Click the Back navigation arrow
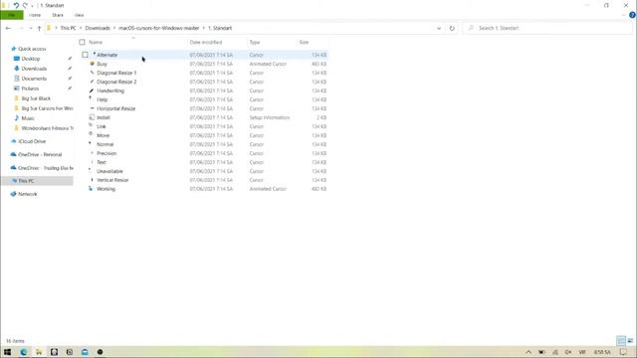 8,28
